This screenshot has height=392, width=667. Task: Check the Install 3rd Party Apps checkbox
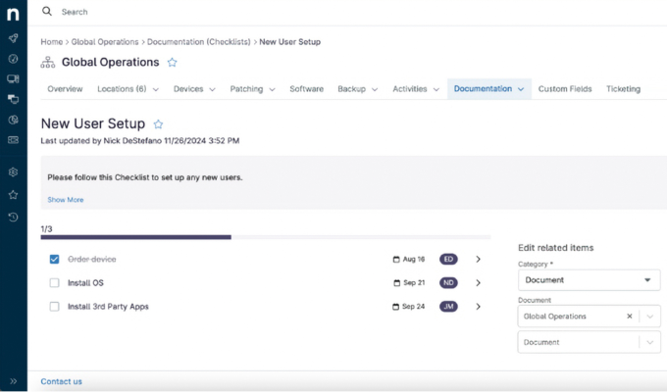tap(55, 307)
